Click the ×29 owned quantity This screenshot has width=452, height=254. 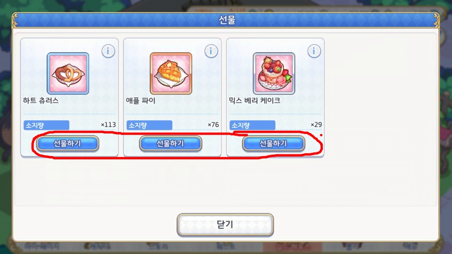316,125
